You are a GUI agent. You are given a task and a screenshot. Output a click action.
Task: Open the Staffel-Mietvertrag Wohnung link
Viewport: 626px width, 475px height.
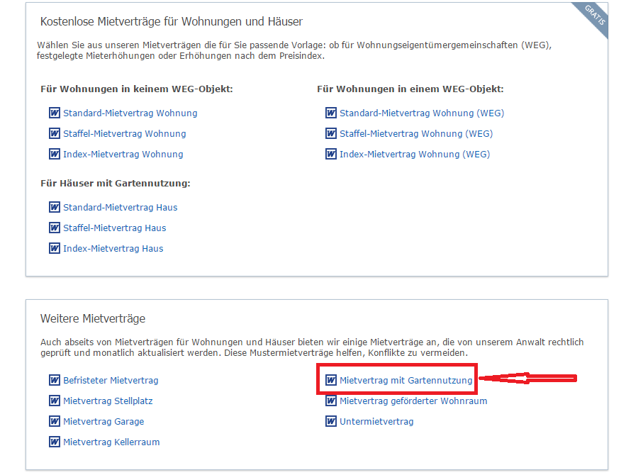point(124,134)
